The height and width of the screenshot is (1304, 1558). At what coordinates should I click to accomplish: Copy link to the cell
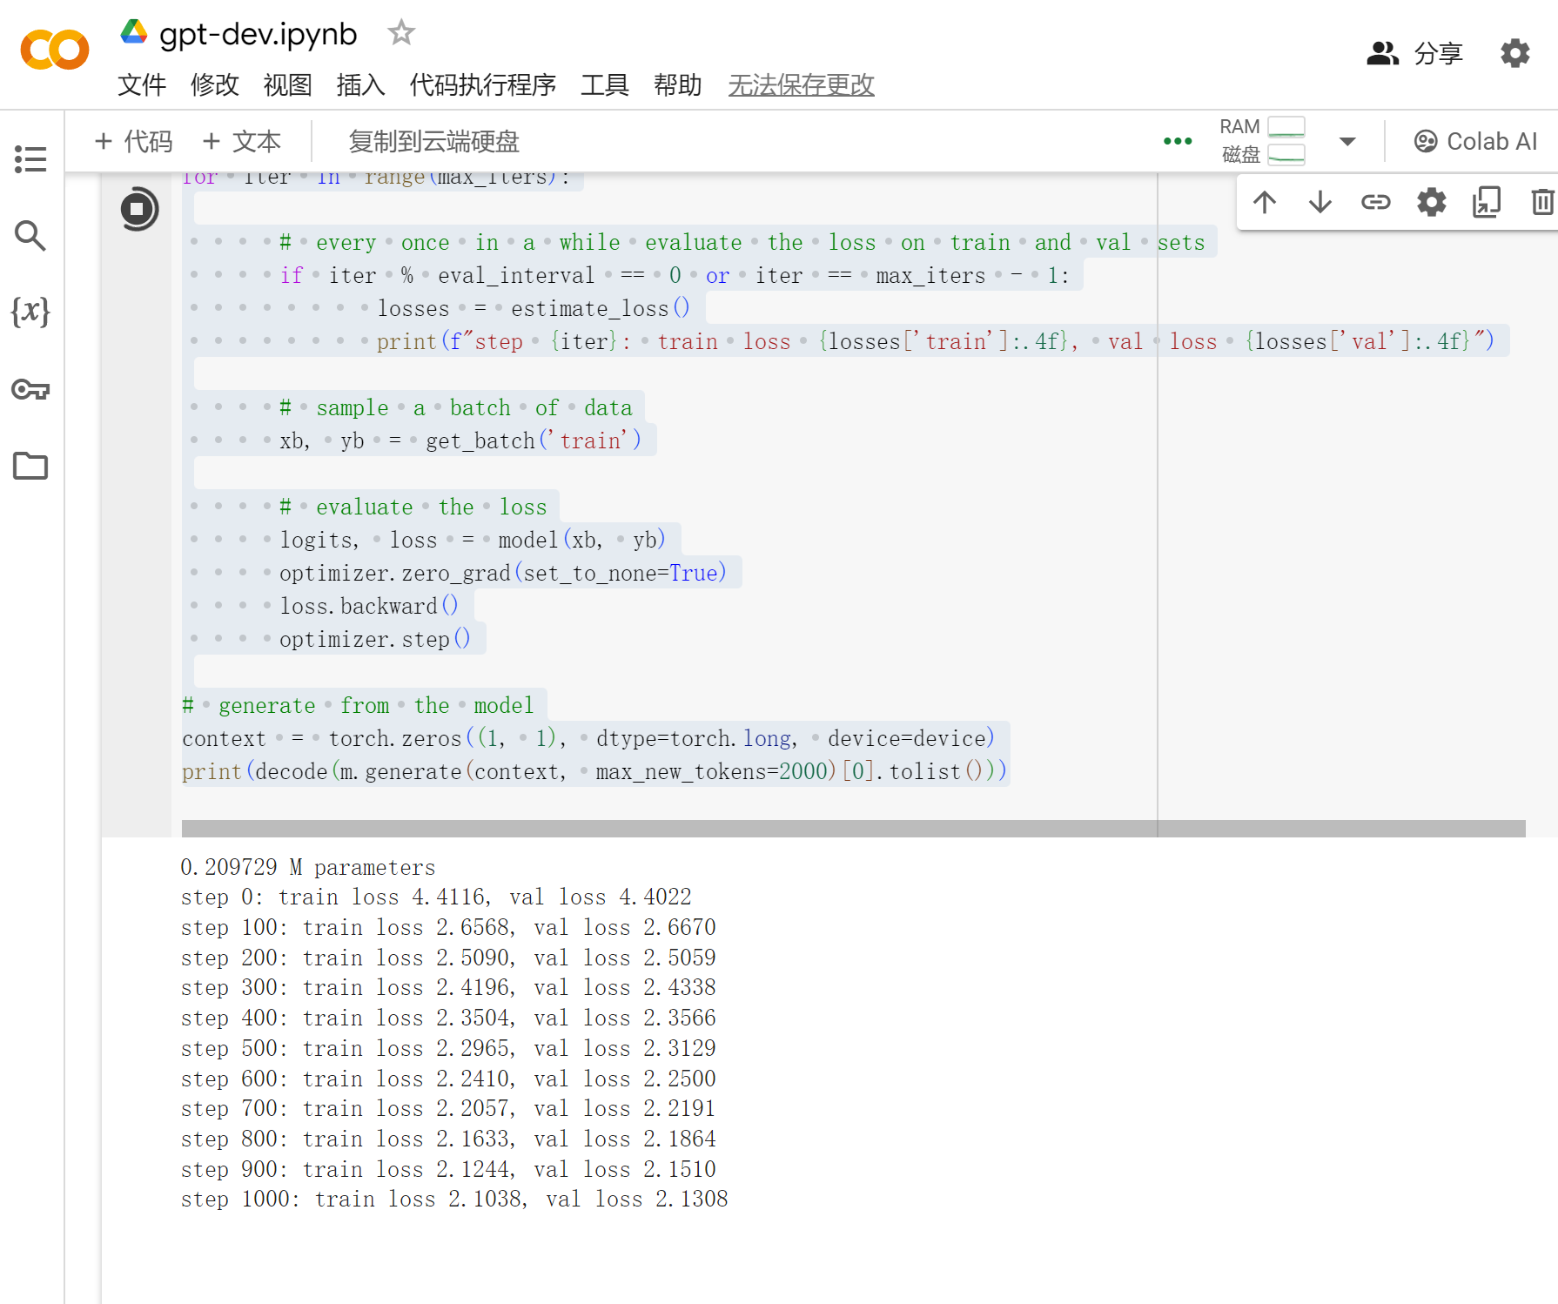point(1376,202)
